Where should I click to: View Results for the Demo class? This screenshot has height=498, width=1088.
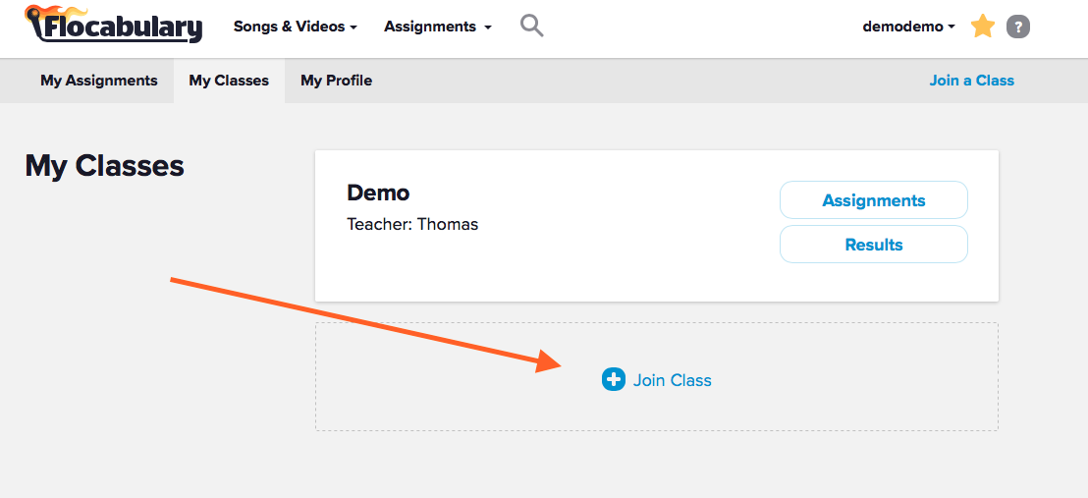873,245
